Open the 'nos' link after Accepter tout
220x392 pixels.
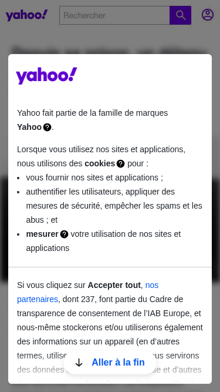[x=152, y=285]
